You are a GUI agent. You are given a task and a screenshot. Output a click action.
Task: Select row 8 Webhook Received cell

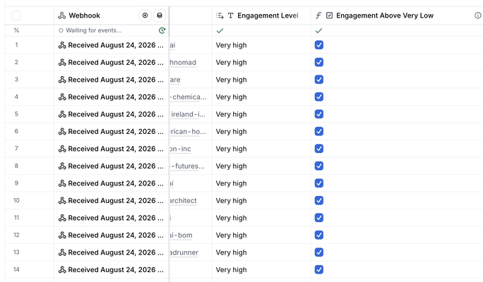click(111, 166)
